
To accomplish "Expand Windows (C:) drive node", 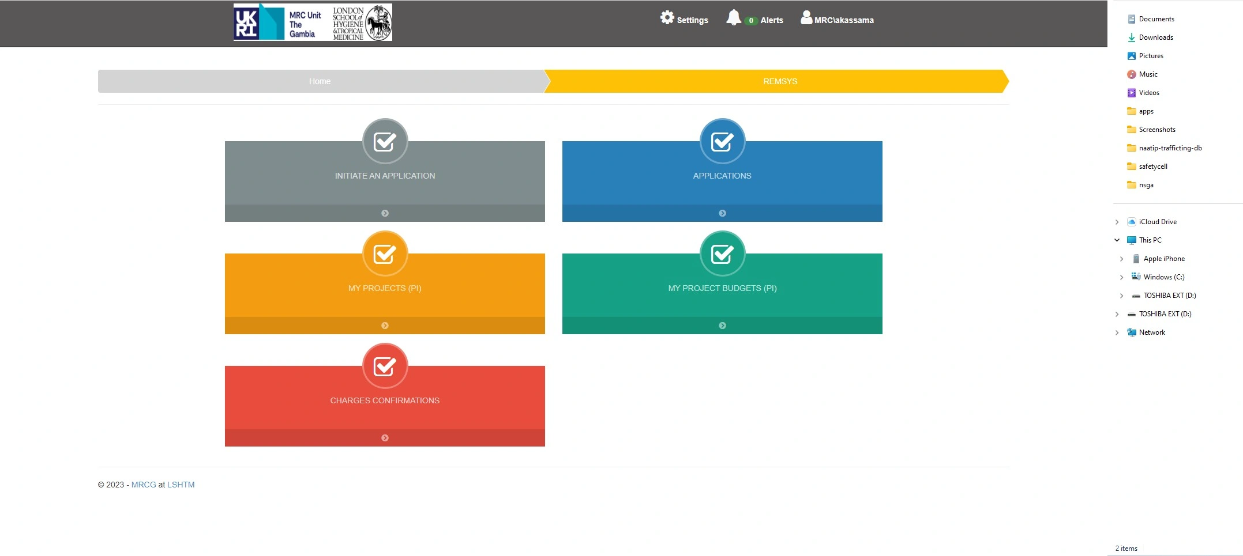I will point(1121,277).
